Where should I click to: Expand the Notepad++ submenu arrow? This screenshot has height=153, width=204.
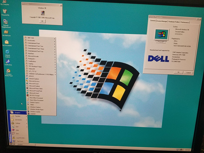pos(55,59)
